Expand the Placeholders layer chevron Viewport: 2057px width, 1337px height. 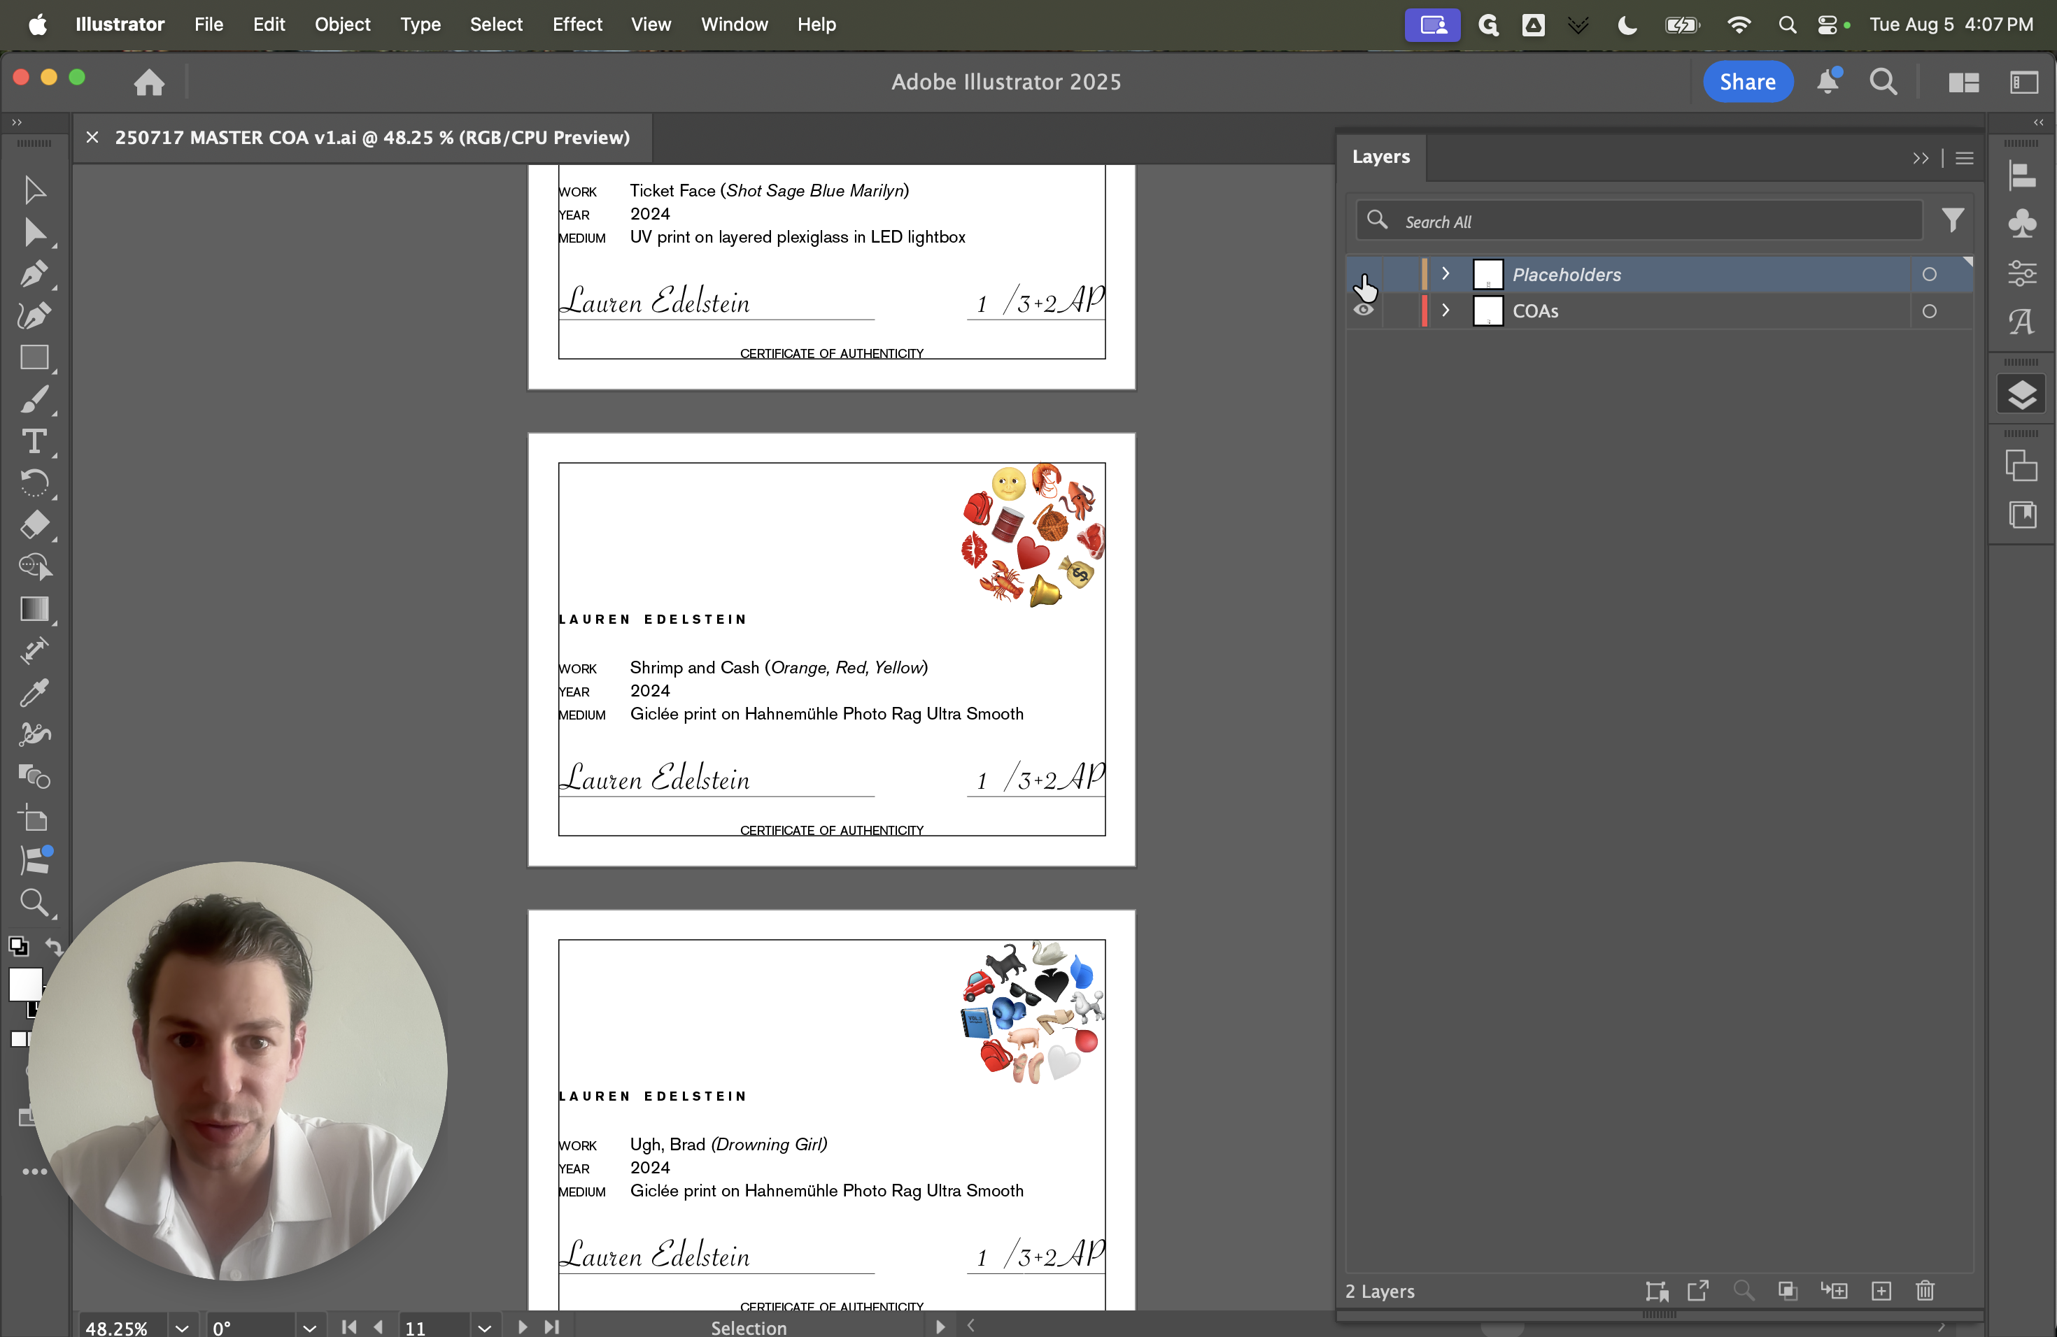(1445, 273)
